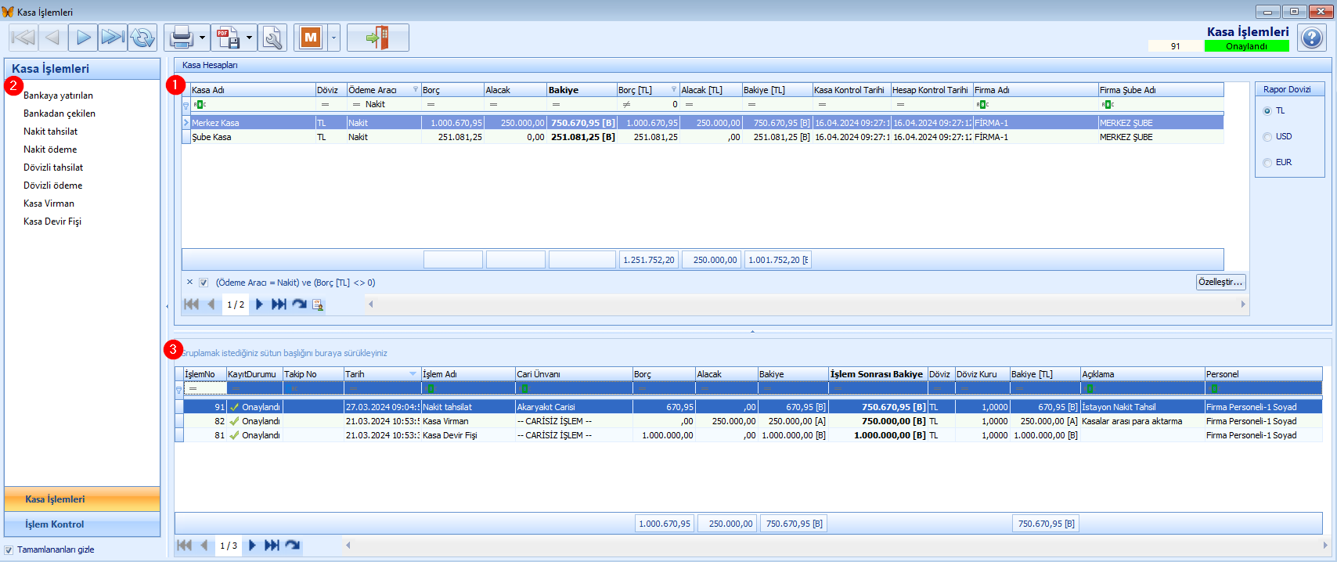Open 'Bankadan çekilen' from the side menu
The width and height of the screenshot is (1337, 562).
point(59,113)
